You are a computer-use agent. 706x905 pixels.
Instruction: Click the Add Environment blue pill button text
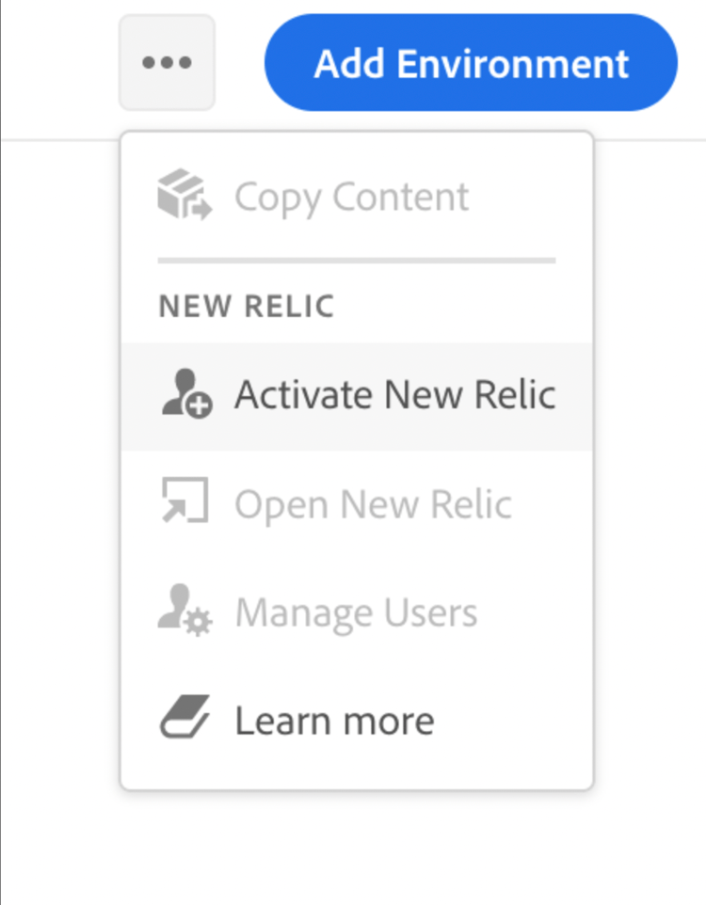tap(471, 63)
